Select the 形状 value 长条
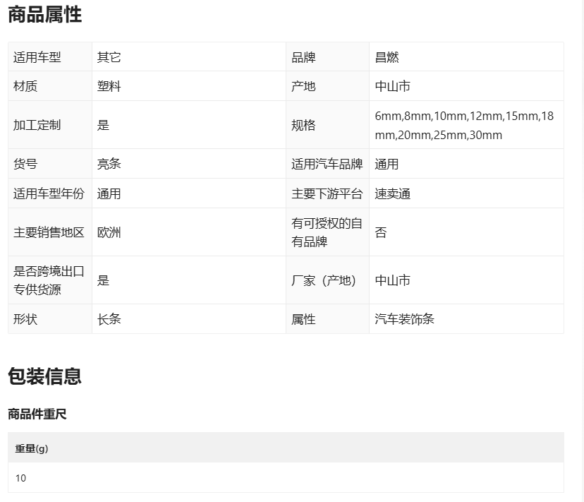 (x=109, y=319)
